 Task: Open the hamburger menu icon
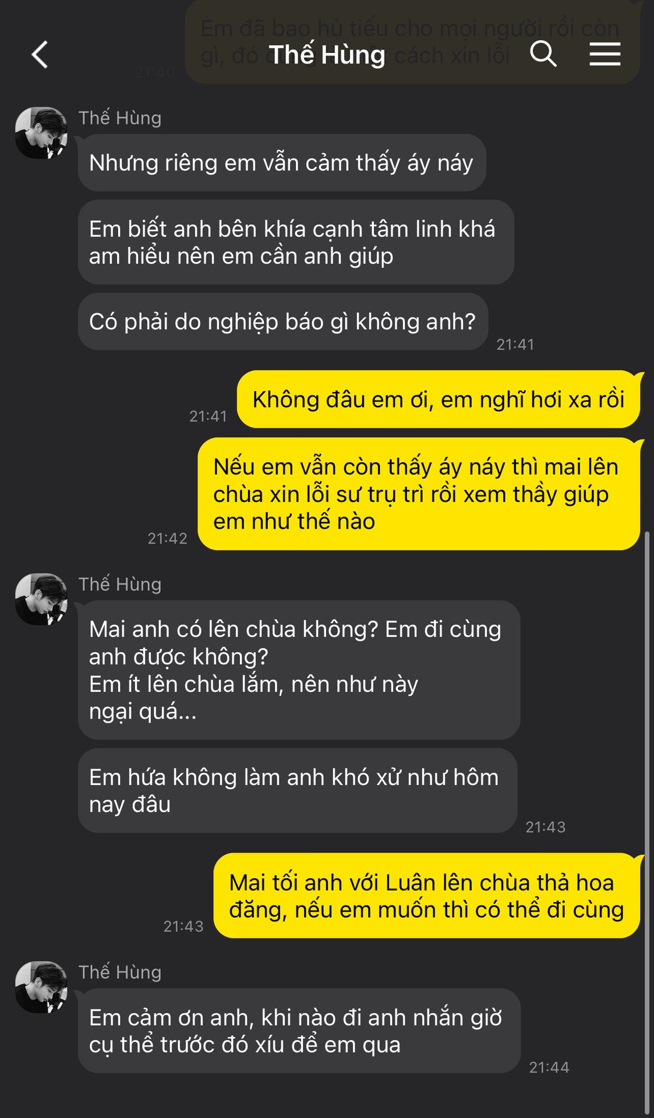(x=604, y=54)
